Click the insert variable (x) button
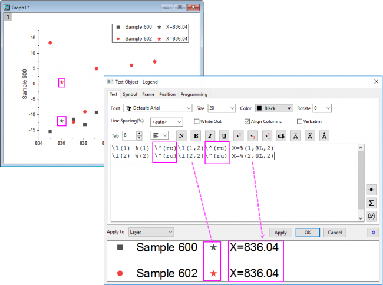383x285 pixels. [371, 216]
